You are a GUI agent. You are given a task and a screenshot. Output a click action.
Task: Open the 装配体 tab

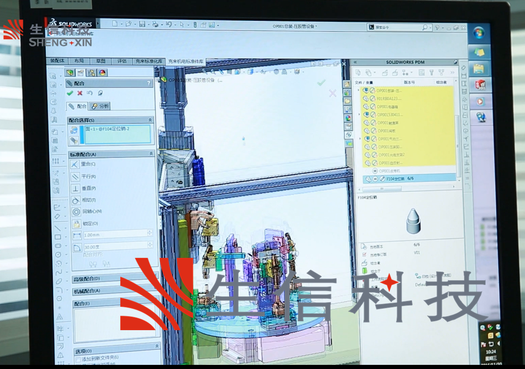(x=57, y=61)
